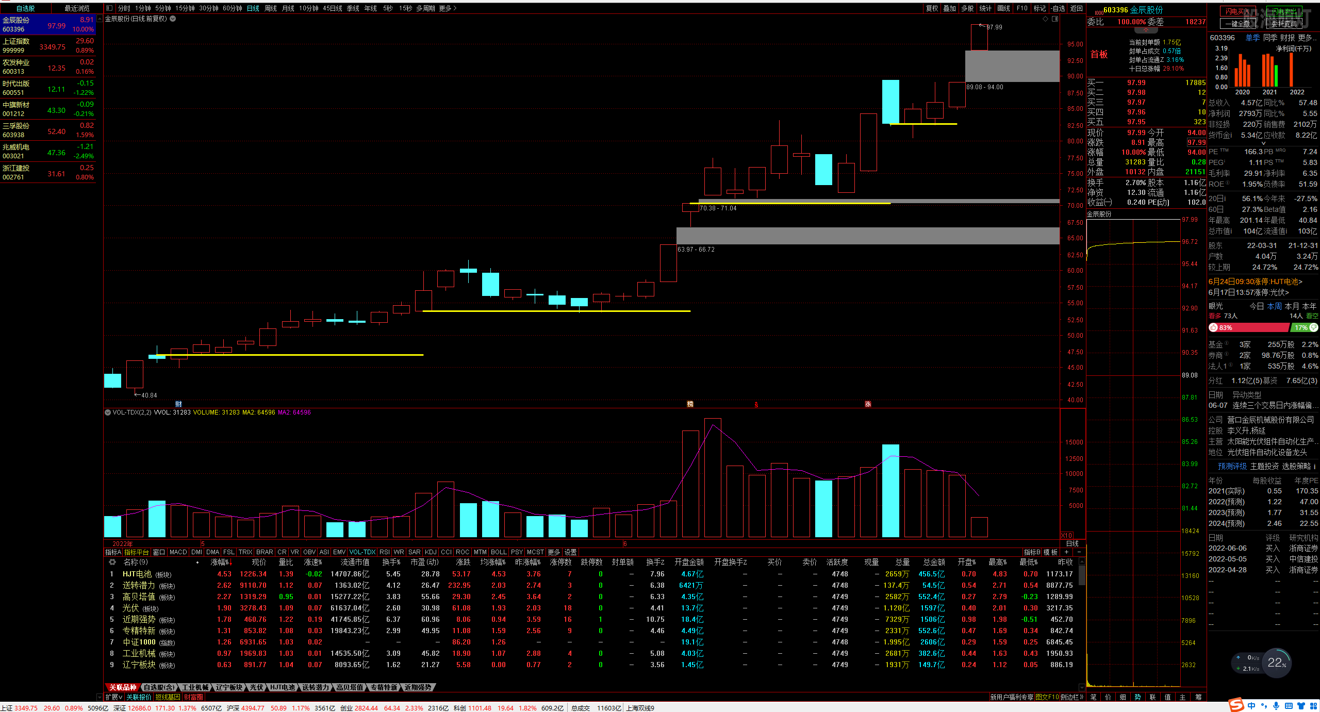The height and width of the screenshot is (712, 1320).
Task: Switch chart to 周线 weekly period
Action: click(271, 8)
